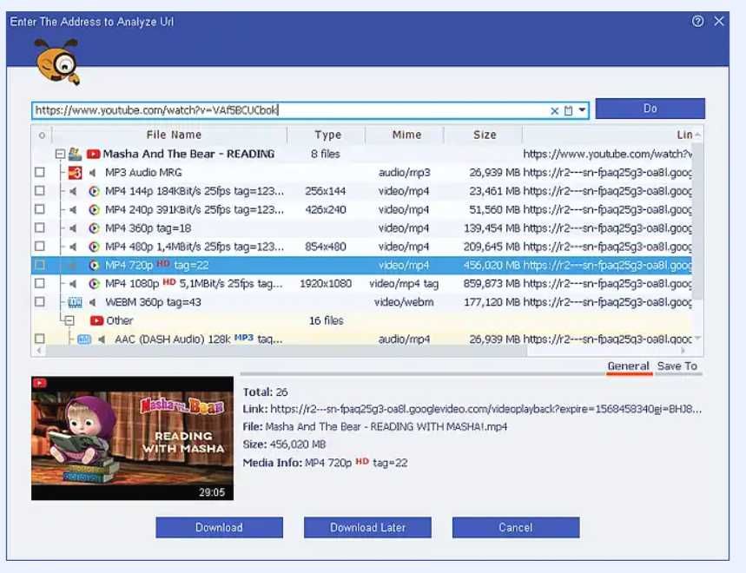Image resolution: width=746 pixels, height=573 pixels.
Task: Click the speaker icon of WEBM 360p row
Action: click(93, 302)
